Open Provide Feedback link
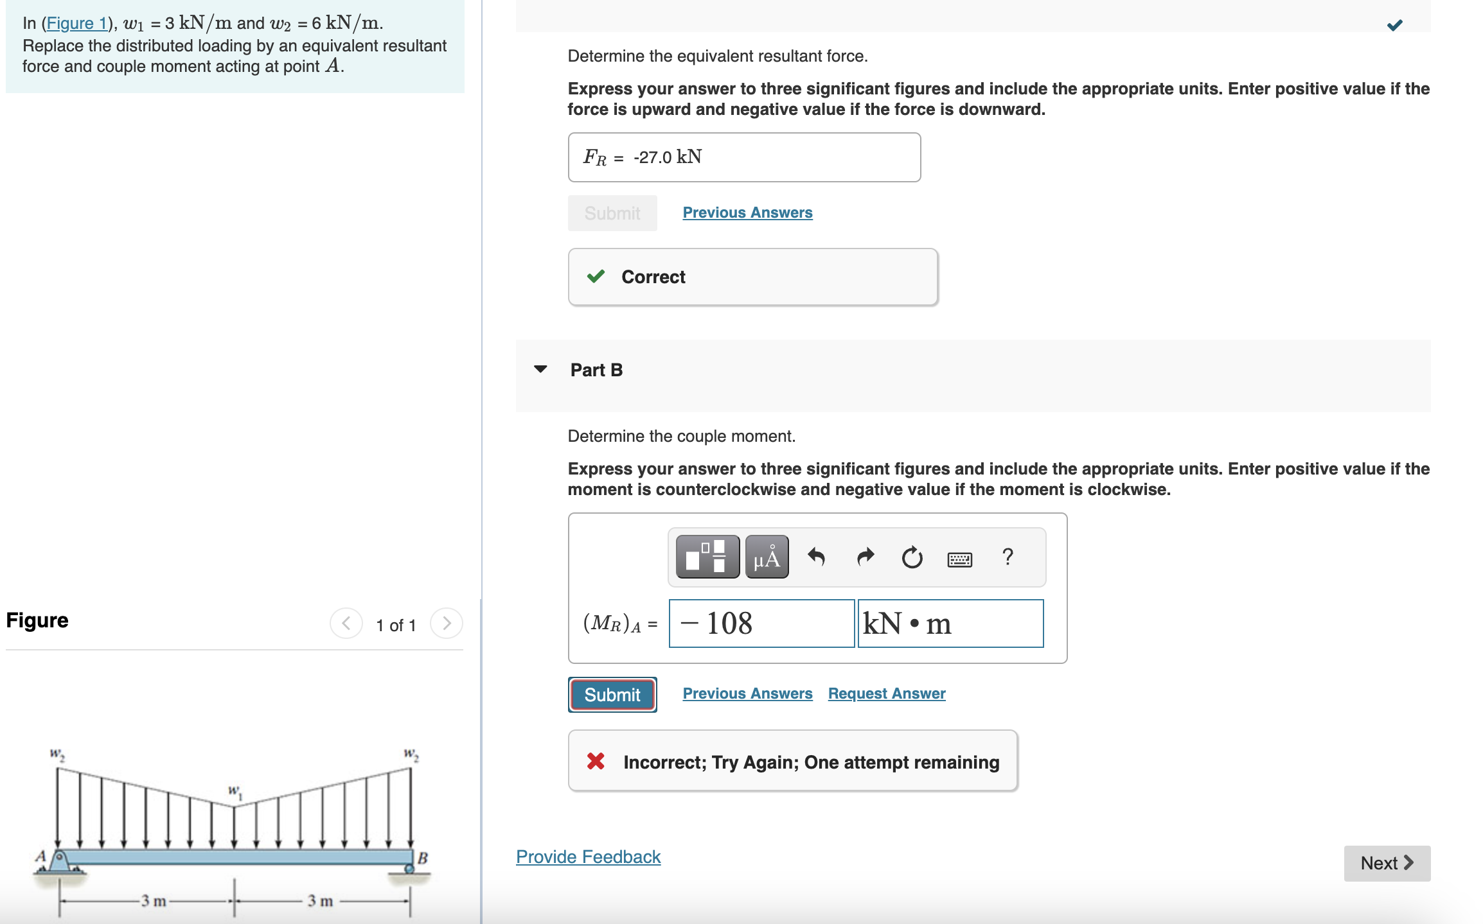The height and width of the screenshot is (924, 1483). 587,857
